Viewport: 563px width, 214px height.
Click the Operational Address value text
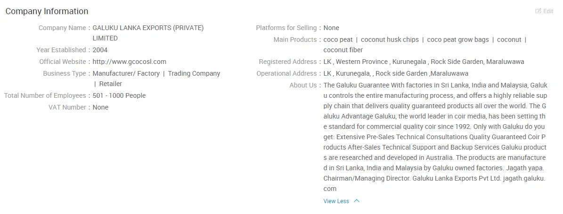pos(396,73)
